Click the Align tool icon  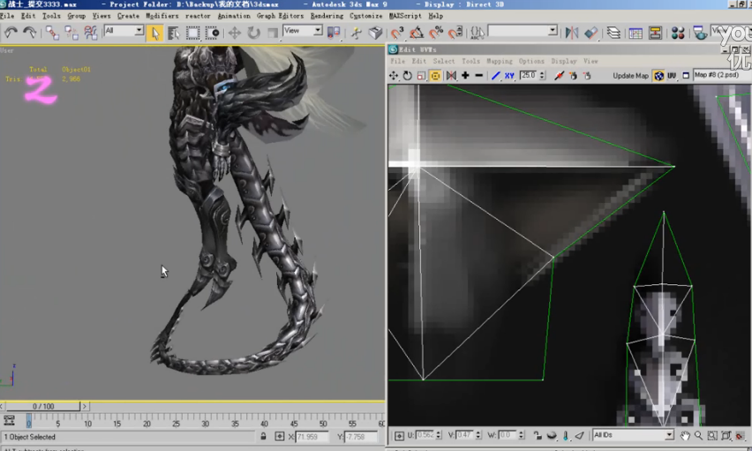tap(590, 33)
